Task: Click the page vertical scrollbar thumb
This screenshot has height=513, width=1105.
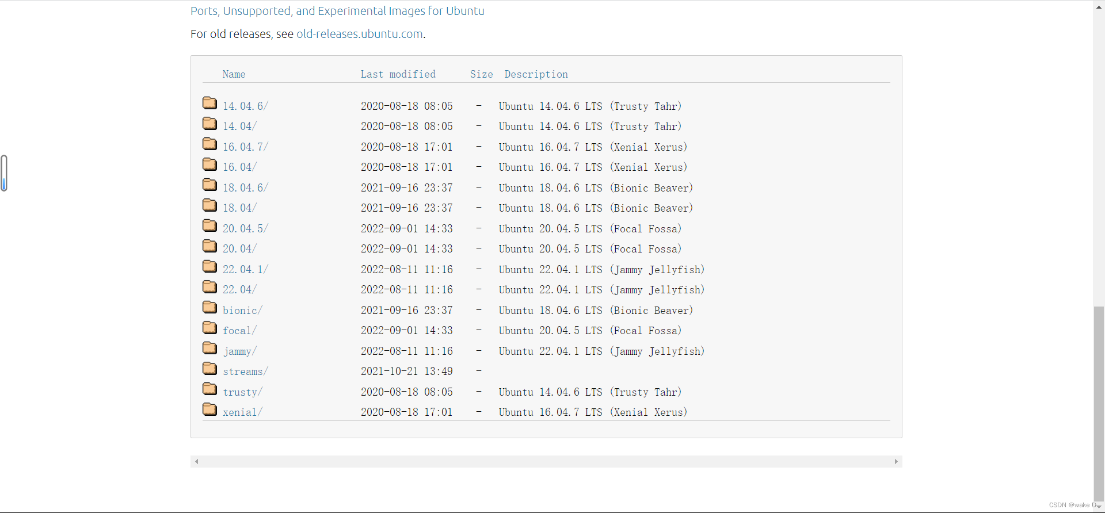Action: click(x=1099, y=404)
